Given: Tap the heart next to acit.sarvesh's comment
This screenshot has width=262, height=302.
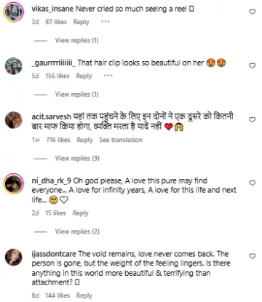Looking at the screenshot, I should [x=253, y=119].
